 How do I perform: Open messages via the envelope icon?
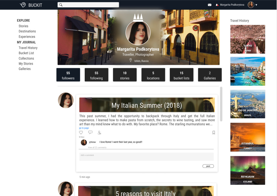209,5
